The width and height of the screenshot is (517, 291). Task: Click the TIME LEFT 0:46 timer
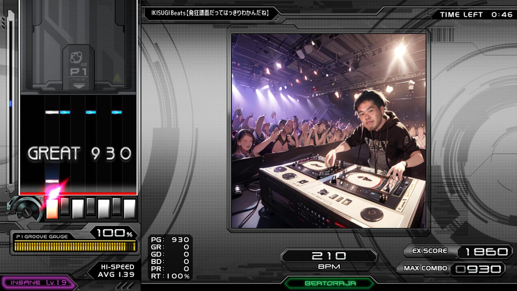476,15
